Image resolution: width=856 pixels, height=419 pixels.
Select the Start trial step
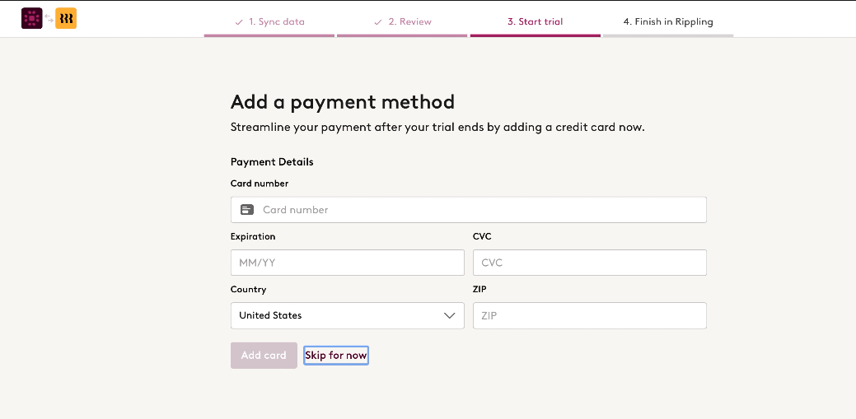pos(535,22)
